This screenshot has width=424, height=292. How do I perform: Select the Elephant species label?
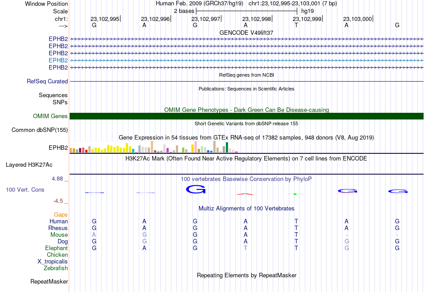pos(56,248)
